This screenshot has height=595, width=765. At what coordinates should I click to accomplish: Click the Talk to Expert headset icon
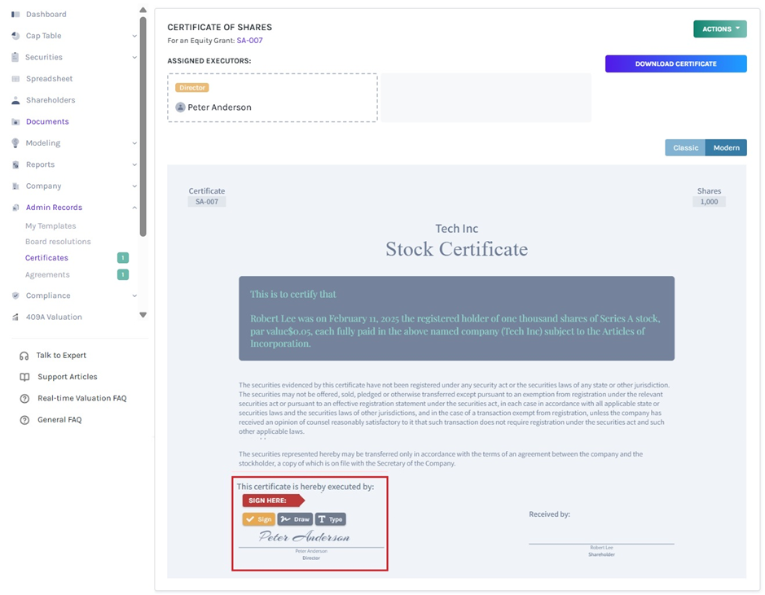(x=24, y=356)
